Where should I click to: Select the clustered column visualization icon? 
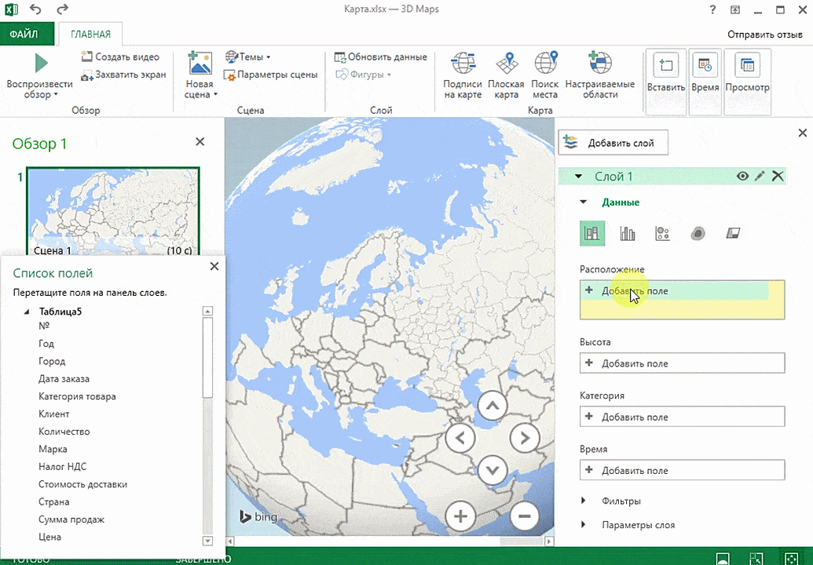pos(628,233)
